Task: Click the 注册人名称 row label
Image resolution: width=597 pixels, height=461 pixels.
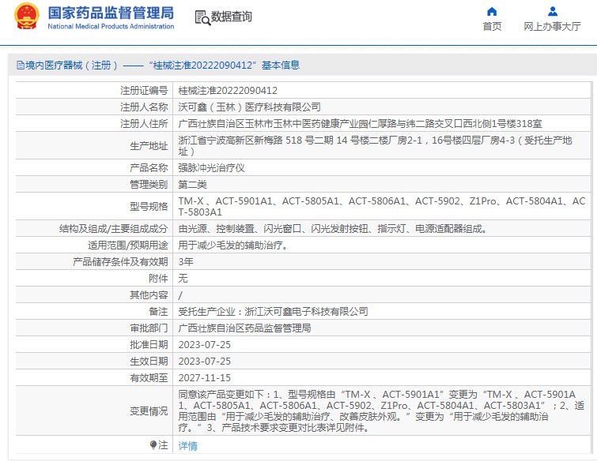Action: click(x=144, y=107)
